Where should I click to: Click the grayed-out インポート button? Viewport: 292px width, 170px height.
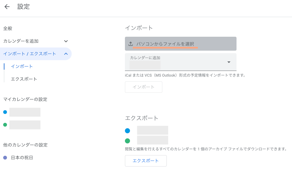(143, 87)
